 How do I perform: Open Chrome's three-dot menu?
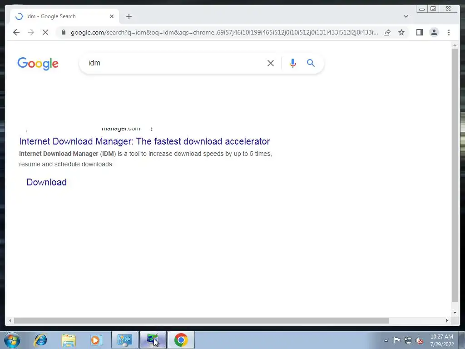(x=449, y=32)
